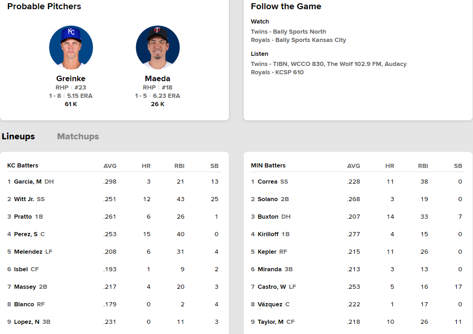Click Maeda's pitcher headshot photo

(157, 48)
